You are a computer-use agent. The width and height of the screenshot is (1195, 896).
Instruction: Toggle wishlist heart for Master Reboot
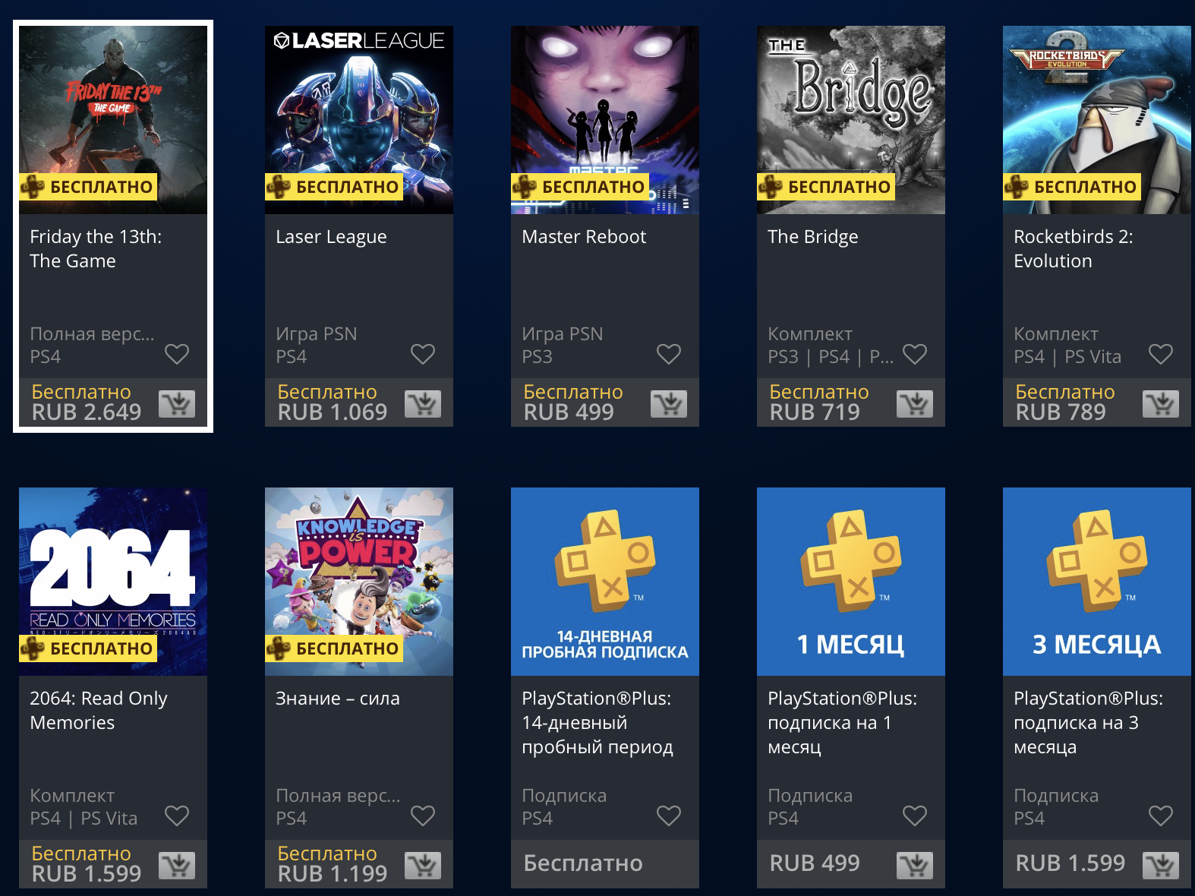tap(669, 354)
